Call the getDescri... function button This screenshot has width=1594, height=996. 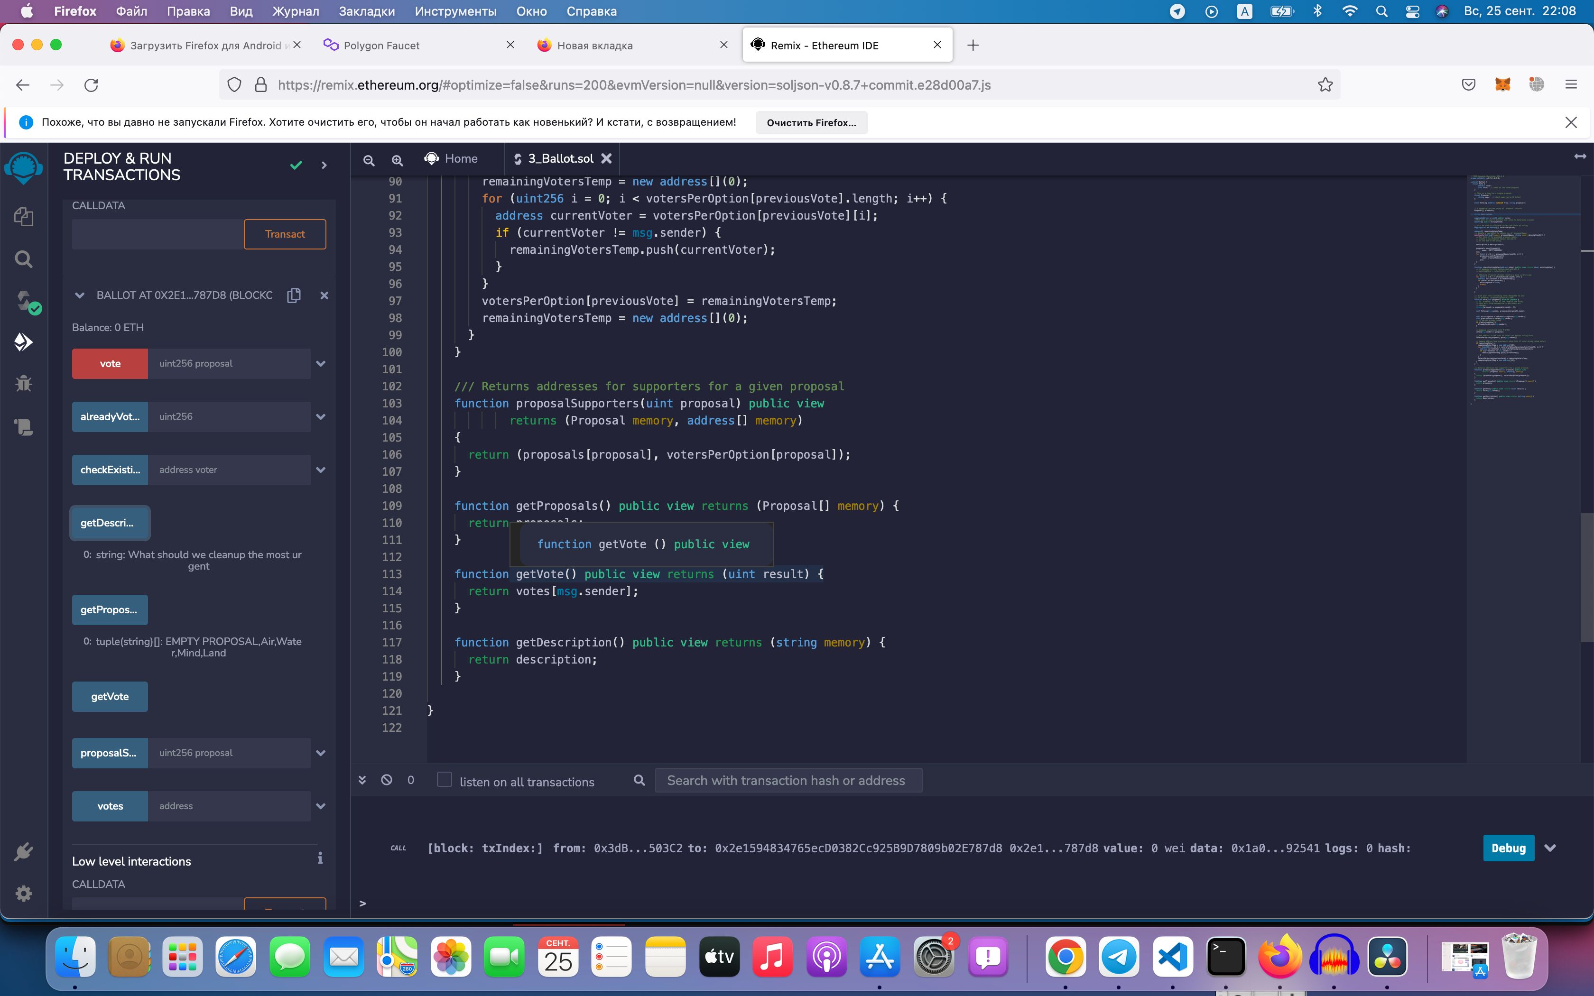click(x=110, y=523)
